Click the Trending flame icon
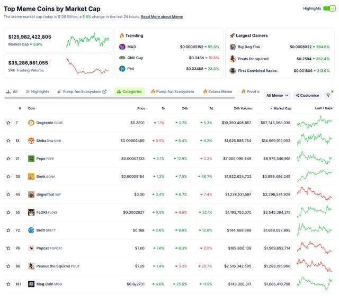Viewport: 339px width, 296px height. click(122, 35)
